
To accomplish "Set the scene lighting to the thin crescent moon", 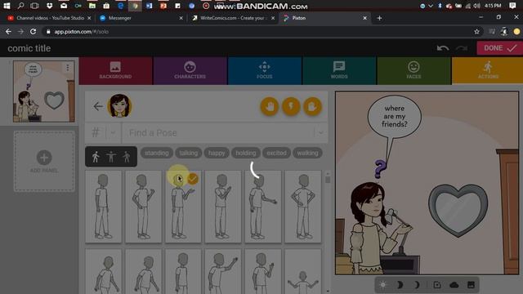I will [x=417, y=285].
